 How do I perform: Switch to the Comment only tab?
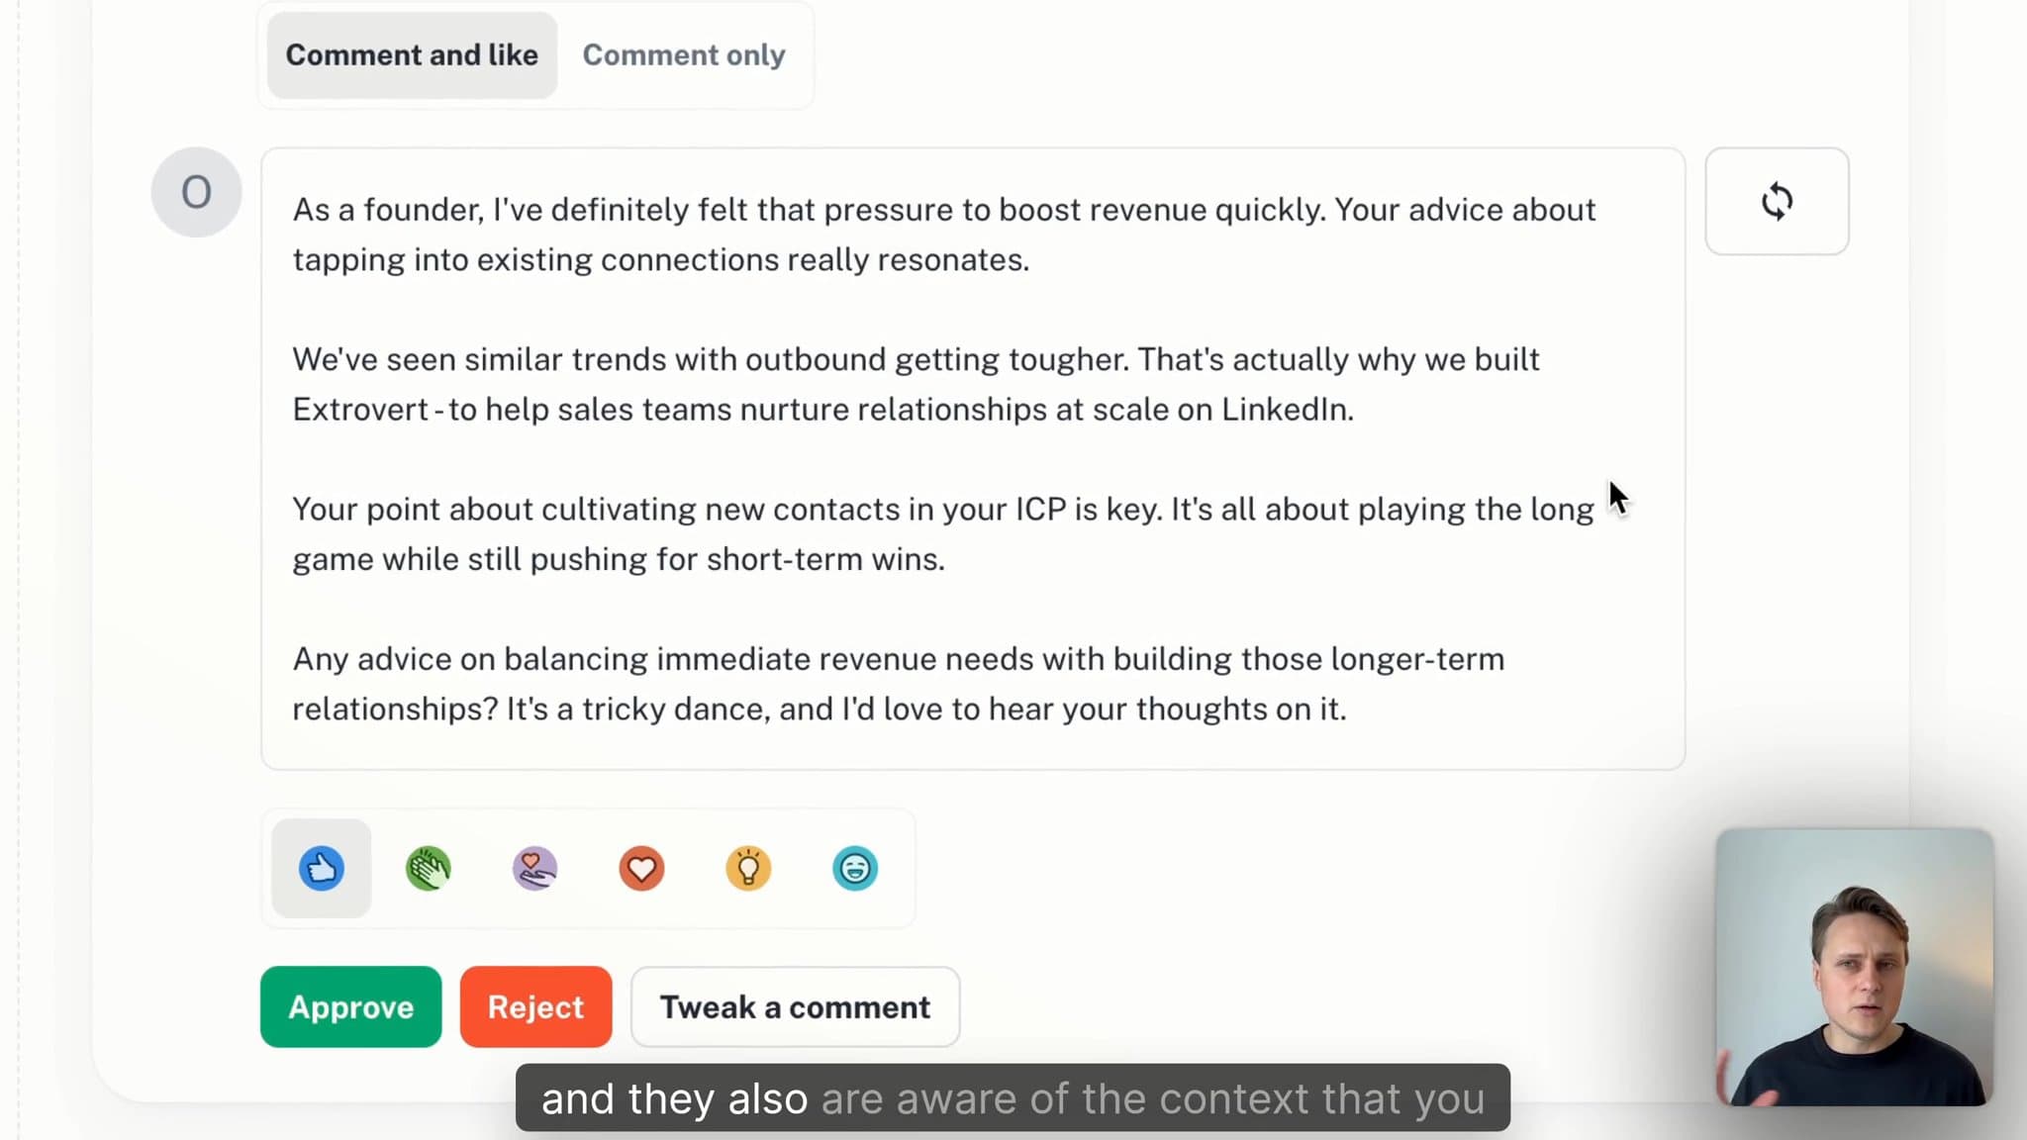coord(685,54)
